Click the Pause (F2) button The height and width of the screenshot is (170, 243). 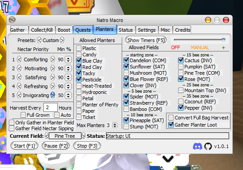click(56, 146)
